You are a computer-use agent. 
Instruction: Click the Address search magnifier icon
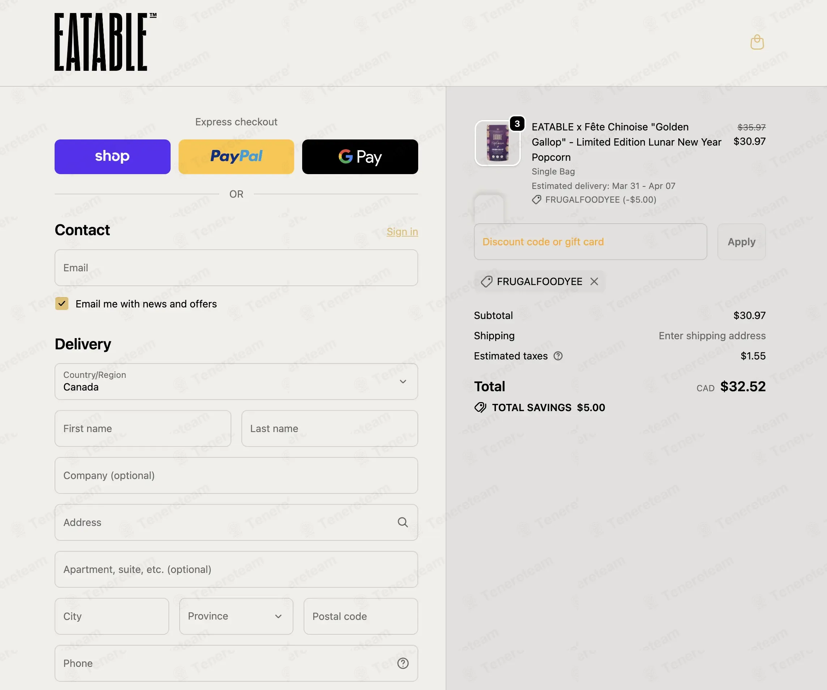pos(402,522)
